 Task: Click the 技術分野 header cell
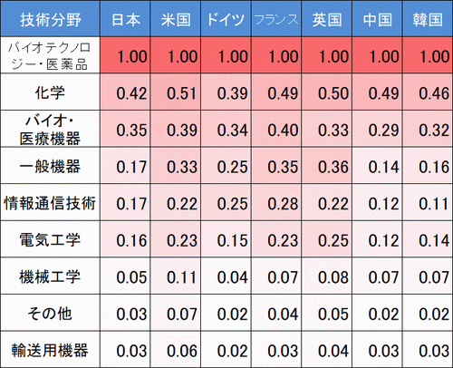coord(50,19)
